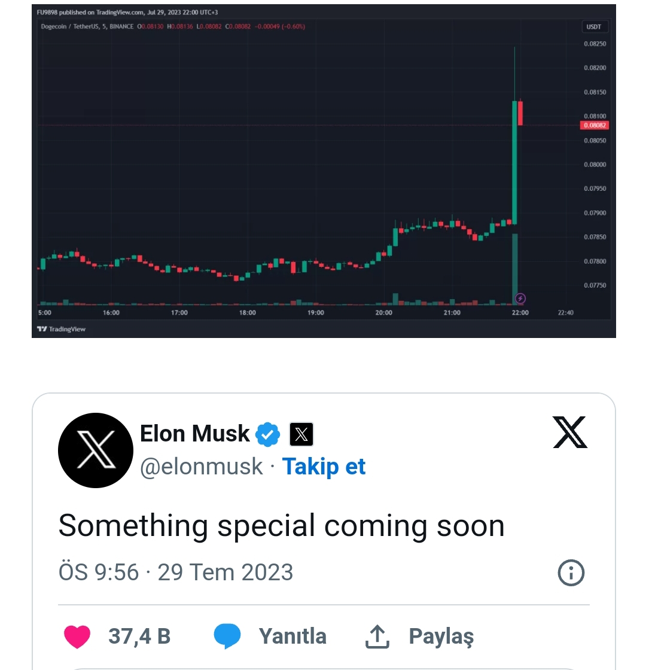Click the blue verified checkmark badge
The width and height of the screenshot is (646, 670).
267,434
